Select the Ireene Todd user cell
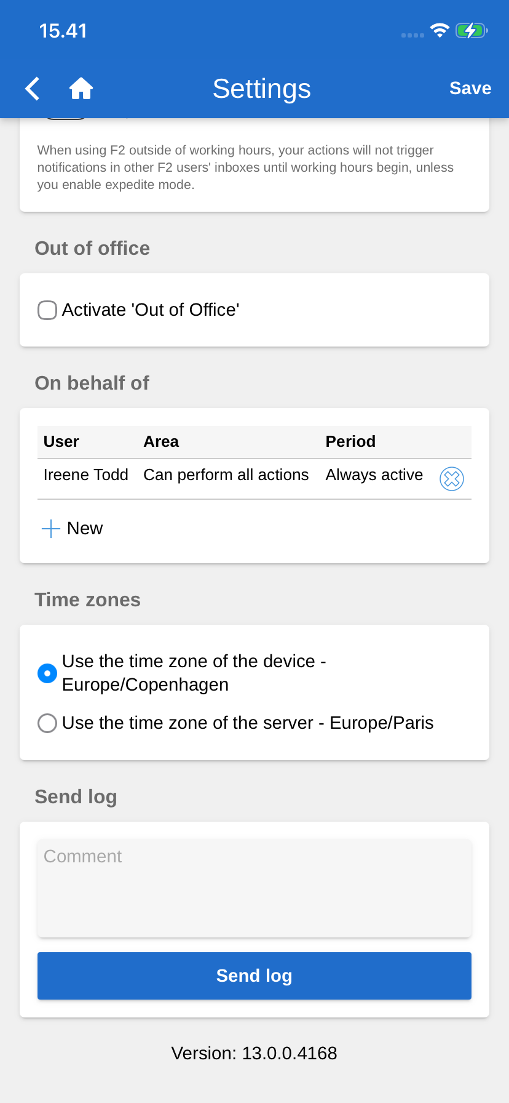 [86, 475]
